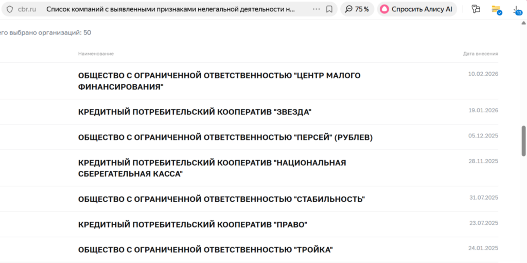Click the date 28.11.2025
Image resolution: width=527 pixels, height=263 pixels.
(483, 161)
